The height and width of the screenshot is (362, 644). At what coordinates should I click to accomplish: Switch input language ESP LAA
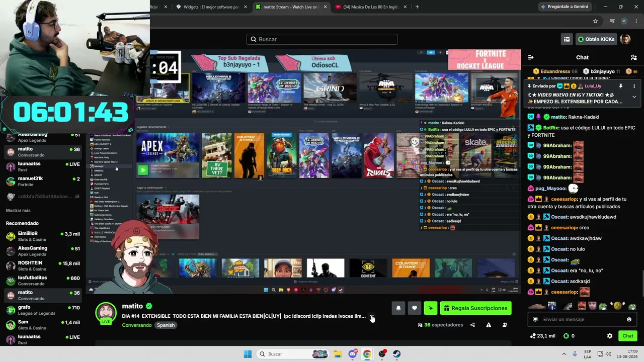pyautogui.click(x=588, y=354)
